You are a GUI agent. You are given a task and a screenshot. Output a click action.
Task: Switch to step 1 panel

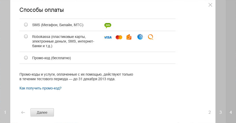click(5, 112)
